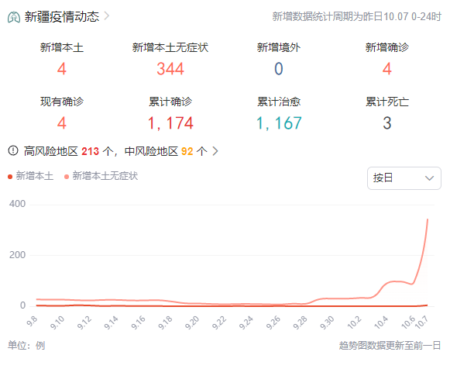Click the red dot legend marker 新增本土
Viewport: 450px width, 369px height.
pos(10,177)
